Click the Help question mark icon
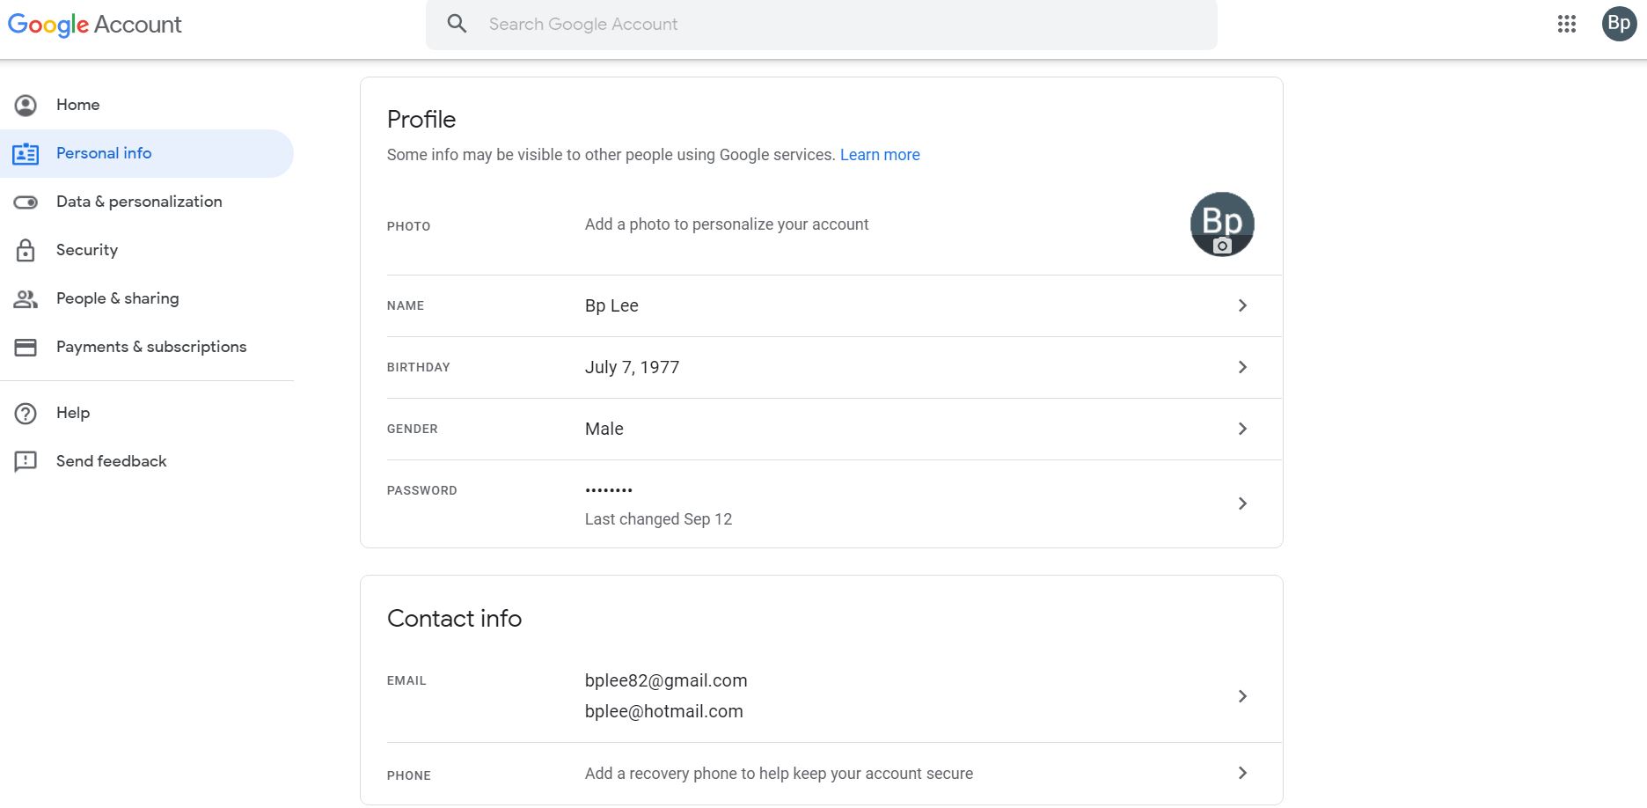Viewport: 1647px width, 808px height. click(26, 414)
